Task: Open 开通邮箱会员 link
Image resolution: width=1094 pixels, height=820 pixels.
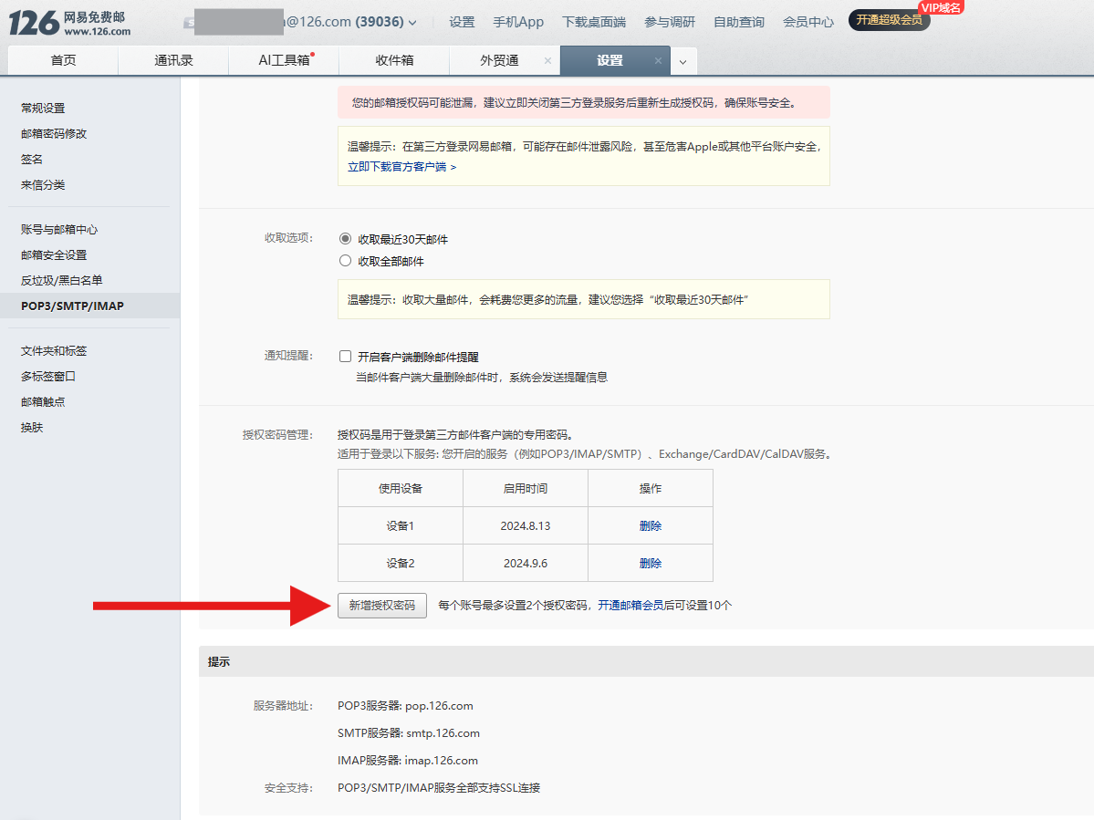Action: coord(630,606)
